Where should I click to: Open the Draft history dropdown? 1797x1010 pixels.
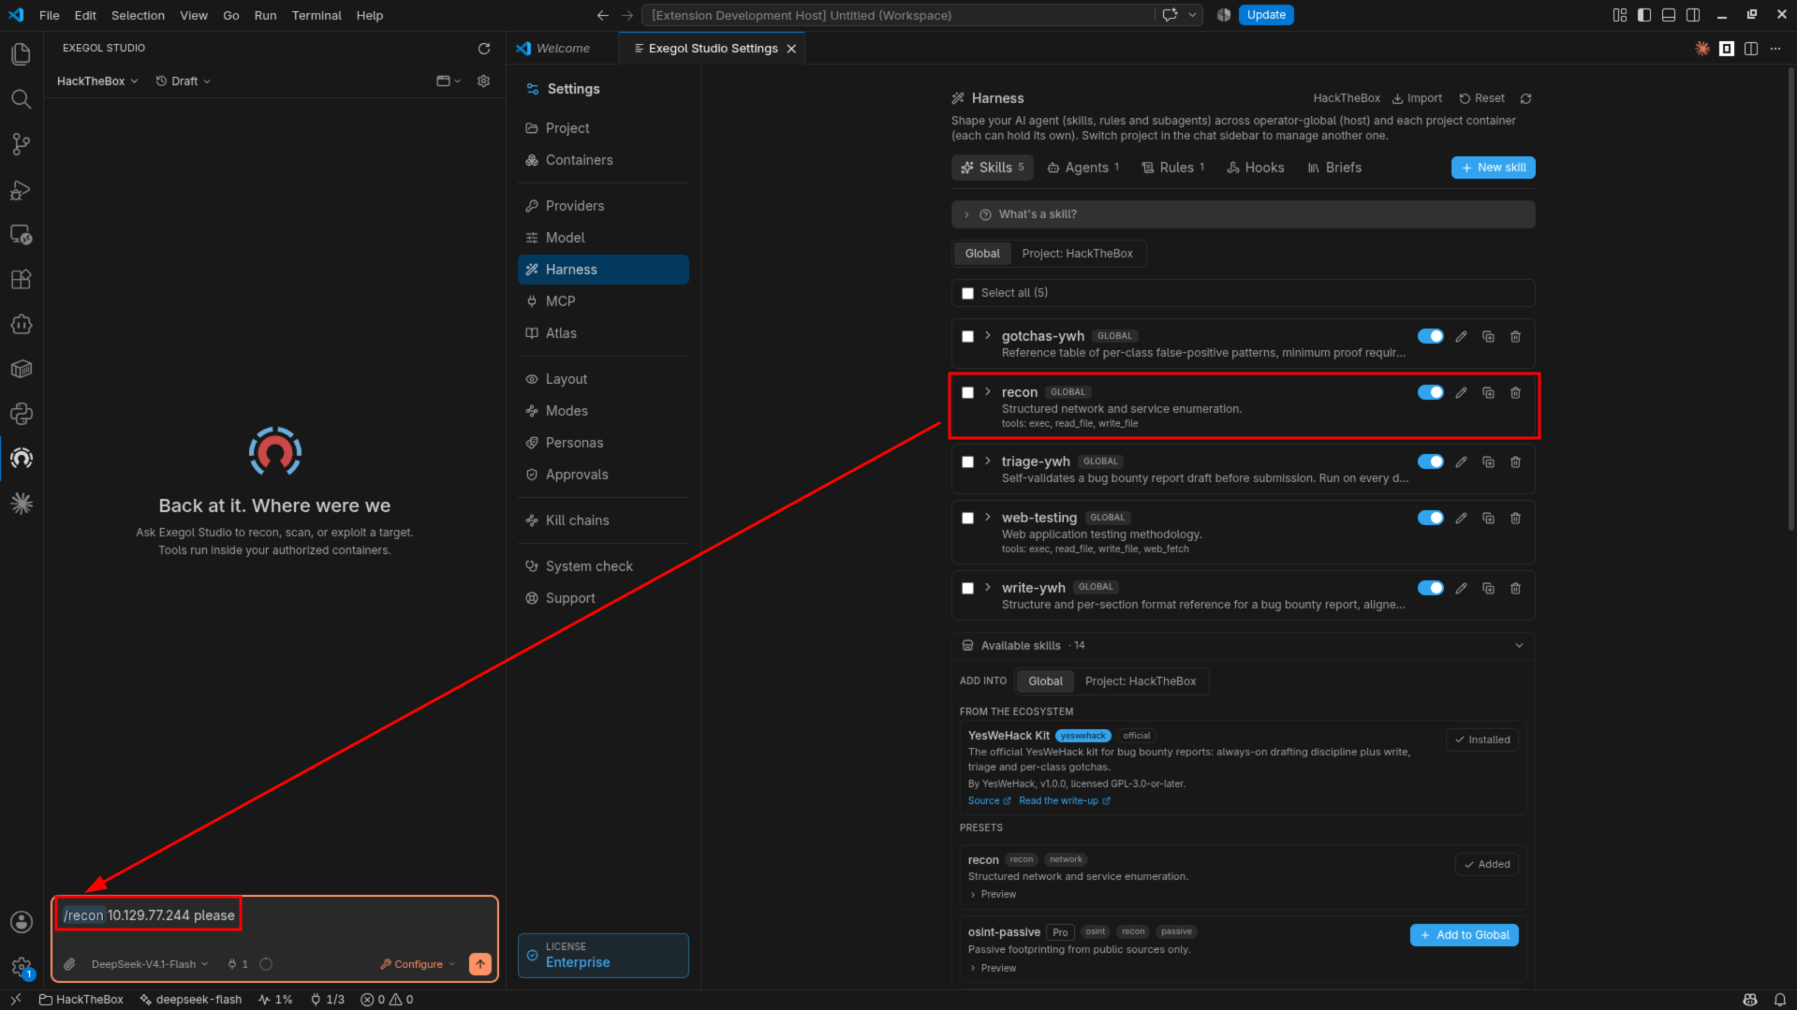point(183,81)
